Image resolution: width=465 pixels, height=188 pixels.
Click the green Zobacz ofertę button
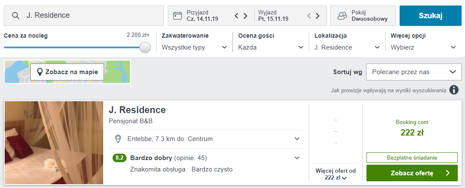point(412,173)
